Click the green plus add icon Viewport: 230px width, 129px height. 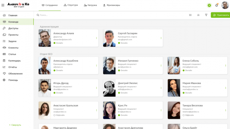coord(209,5)
